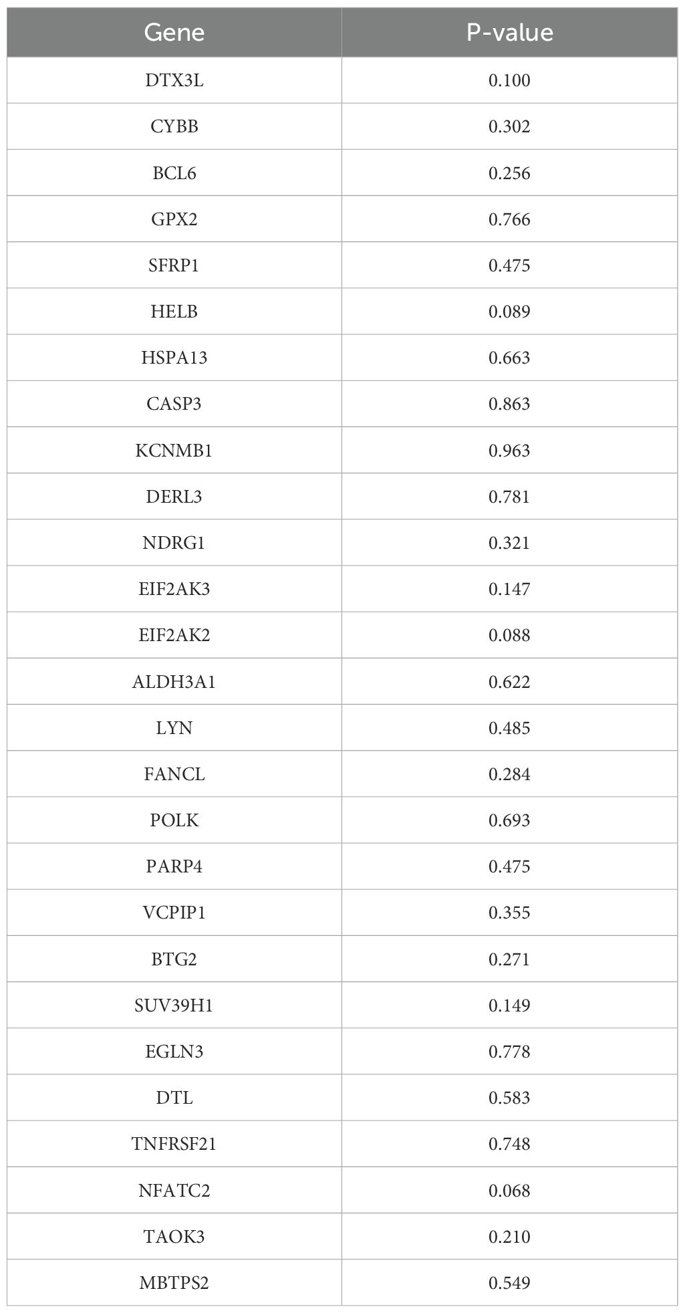Click the EIF2AK3 gene name
Viewport: 685px width, 1313px height.
click(174, 589)
